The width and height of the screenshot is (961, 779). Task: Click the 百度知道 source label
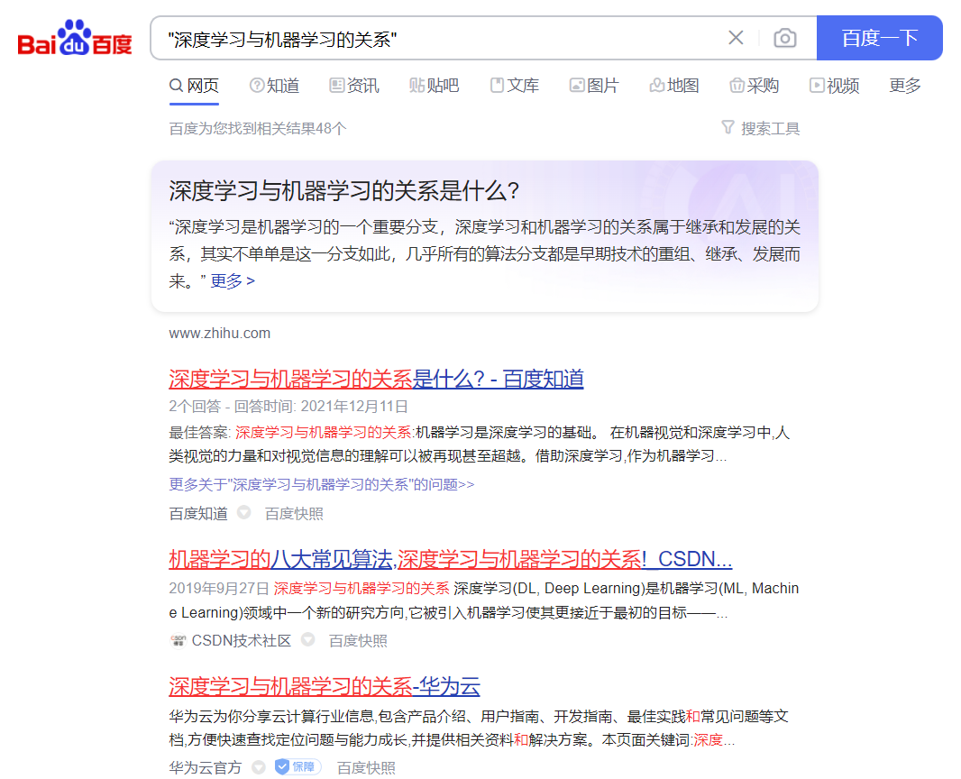pyautogui.click(x=198, y=513)
